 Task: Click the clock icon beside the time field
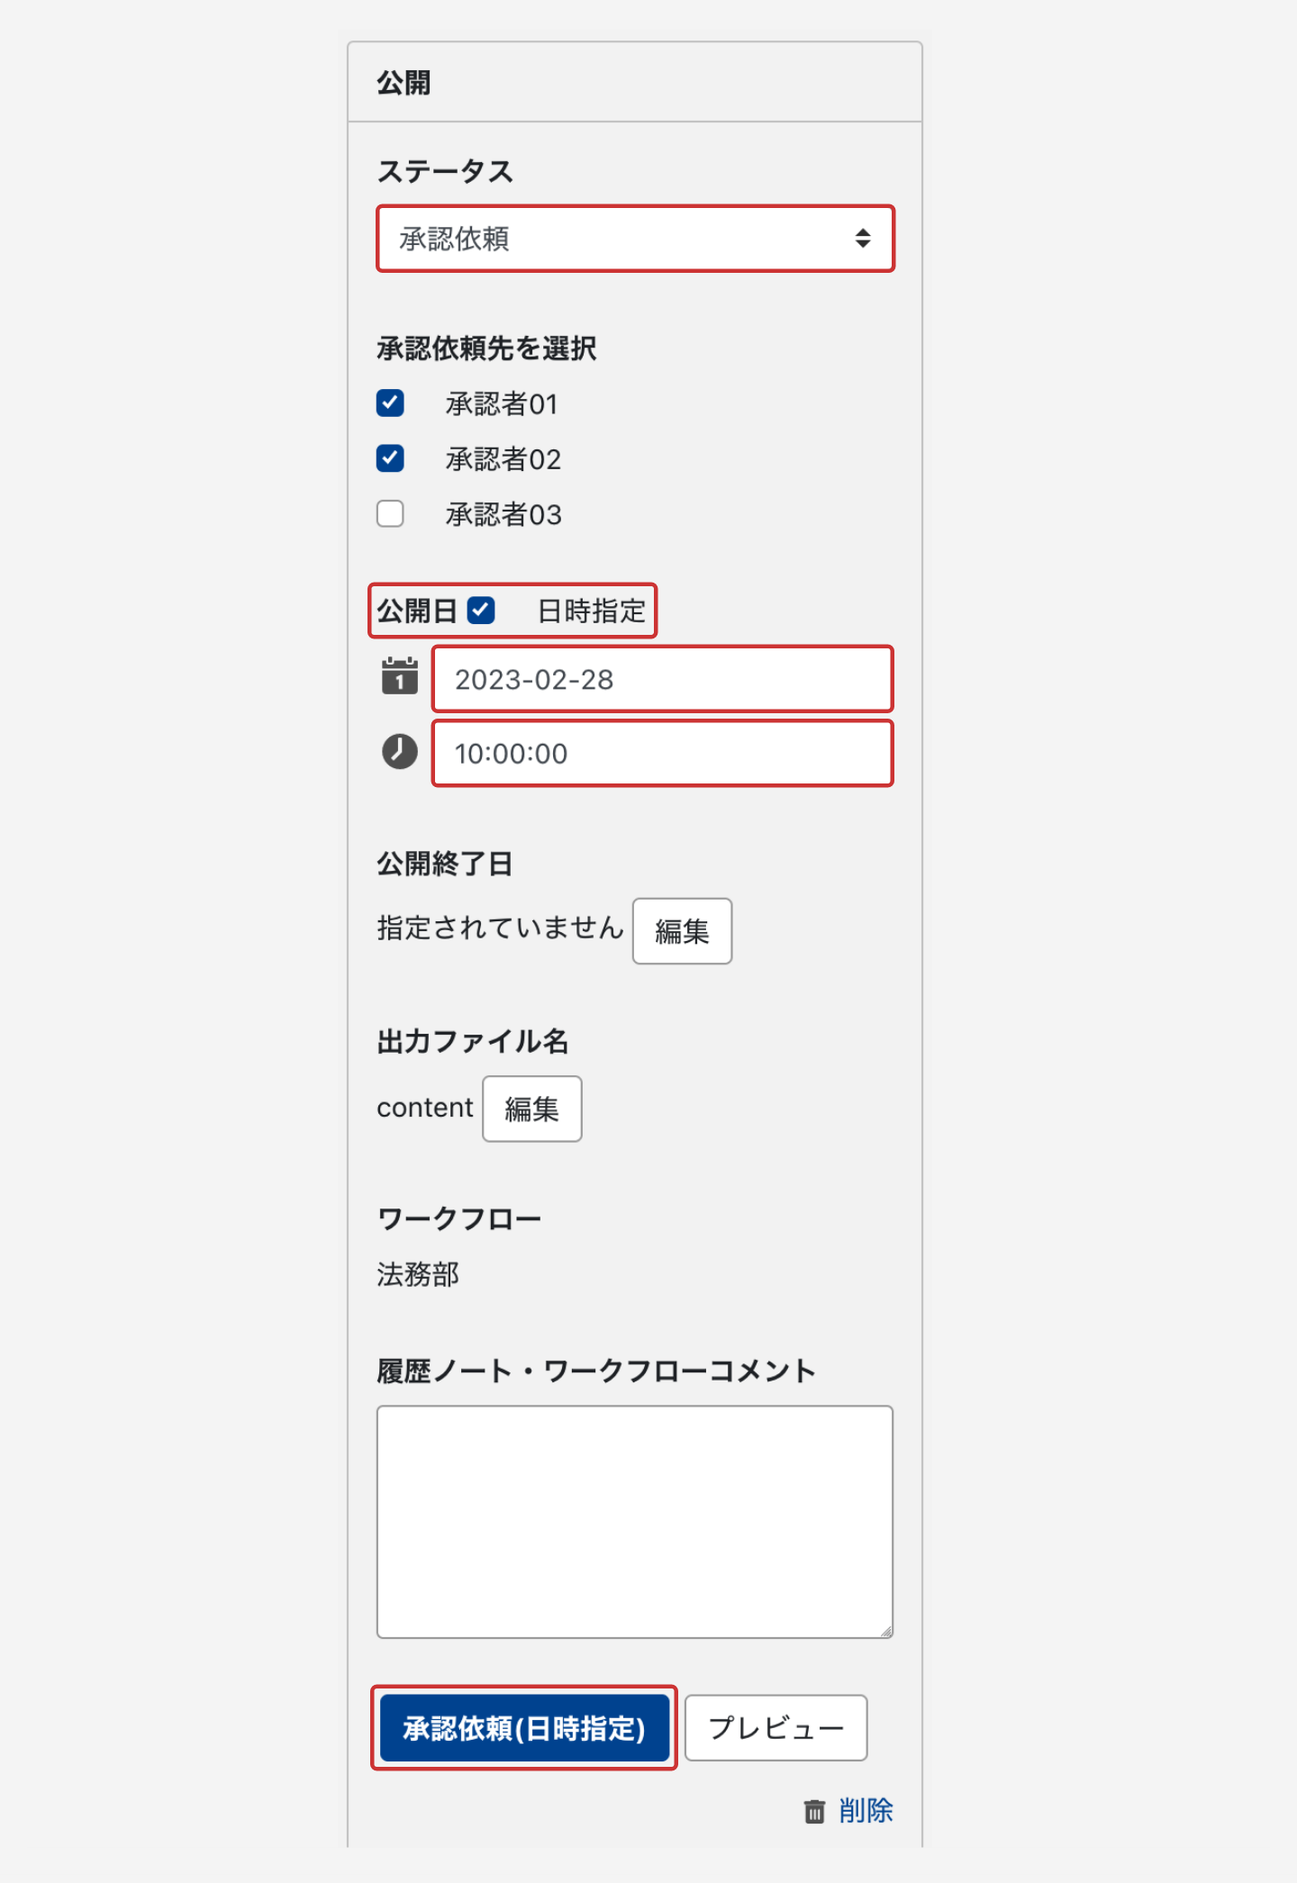(x=399, y=751)
